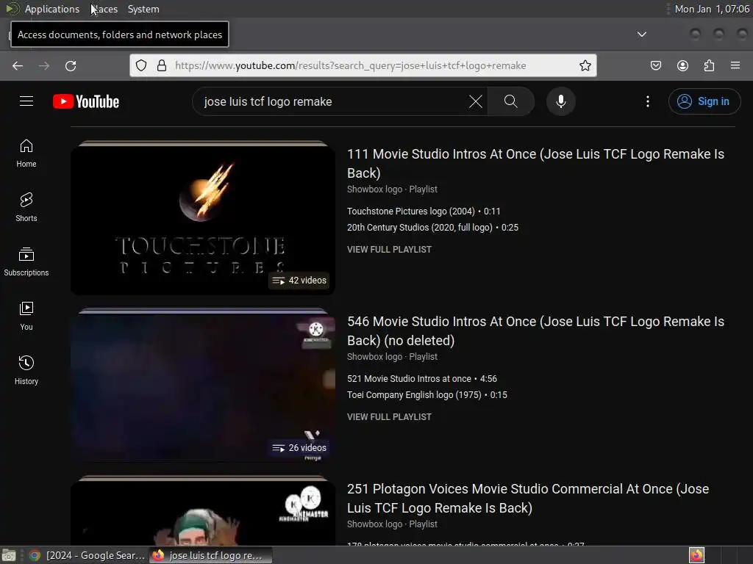This screenshot has width=753, height=564.
Task: Open the extensions puzzle icon
Action: [x=709, y=65]
